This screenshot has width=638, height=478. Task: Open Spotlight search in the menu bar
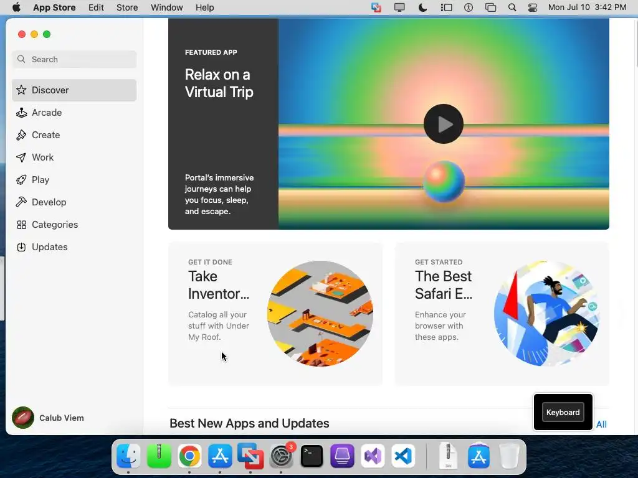(x=512, y=7)
